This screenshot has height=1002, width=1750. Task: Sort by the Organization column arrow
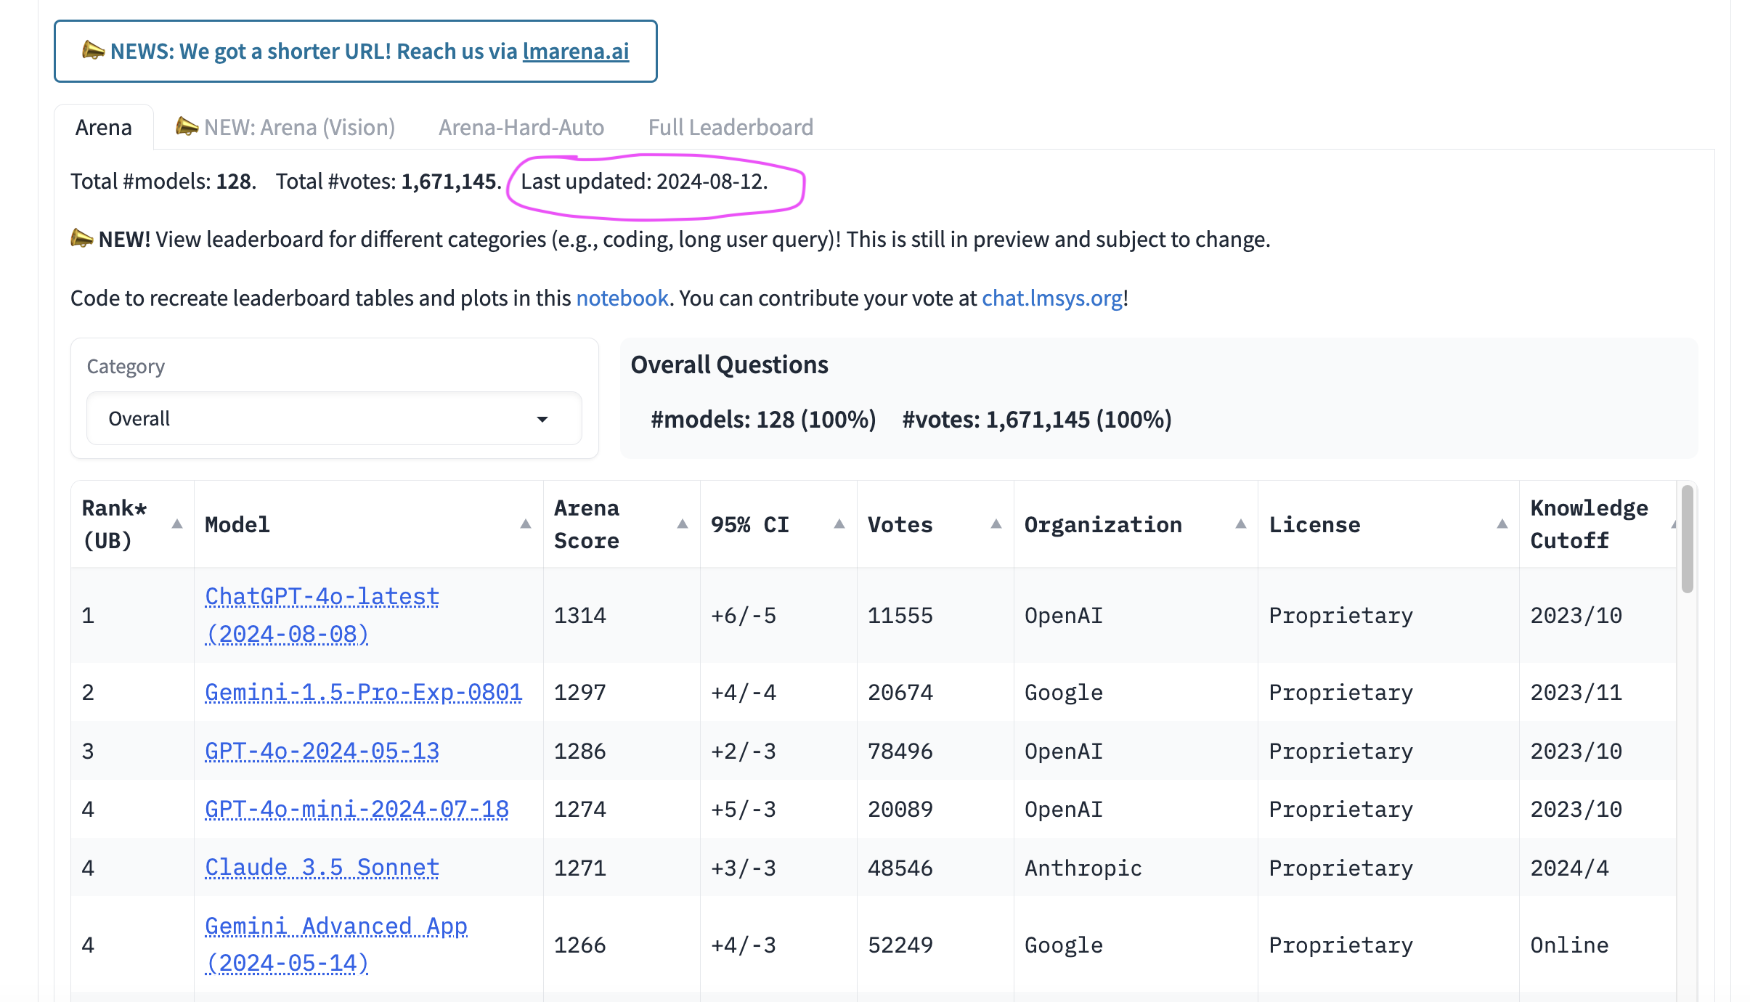(1241, 524)
